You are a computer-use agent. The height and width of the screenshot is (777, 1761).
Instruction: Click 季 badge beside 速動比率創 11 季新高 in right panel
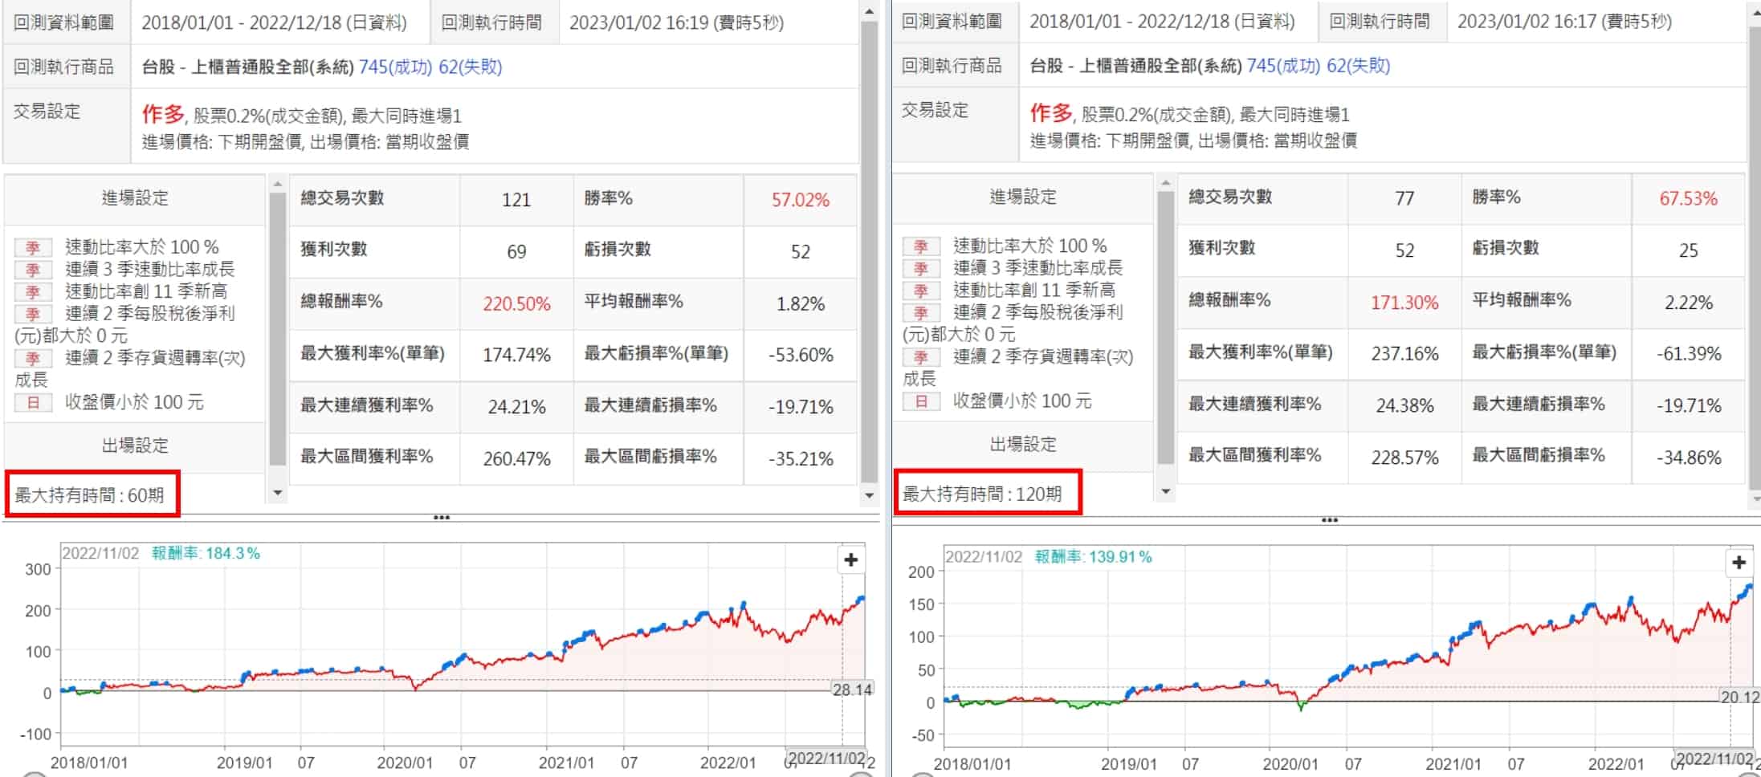[921, 290]
